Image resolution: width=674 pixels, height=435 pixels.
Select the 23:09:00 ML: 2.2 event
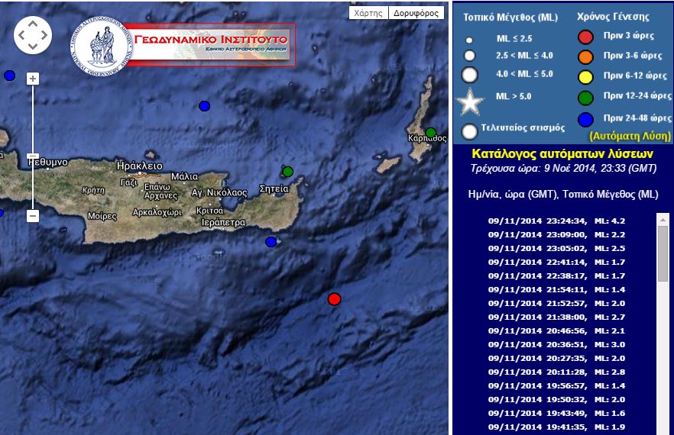[x=556, y=235]
